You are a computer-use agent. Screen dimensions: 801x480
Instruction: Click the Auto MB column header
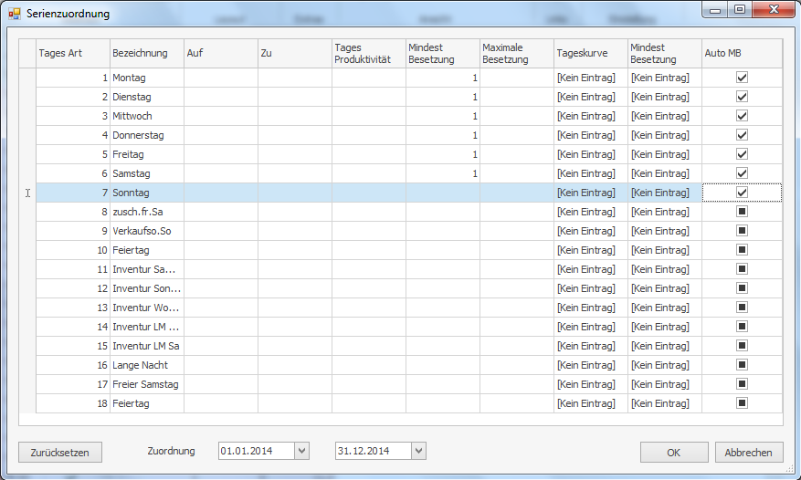pos(741,53)
